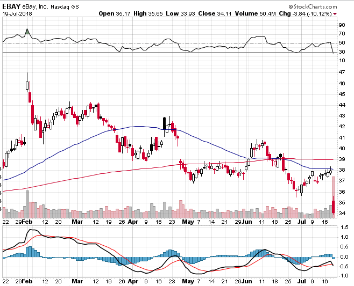Select the date 19-Jul-2018

coord(17,14)
